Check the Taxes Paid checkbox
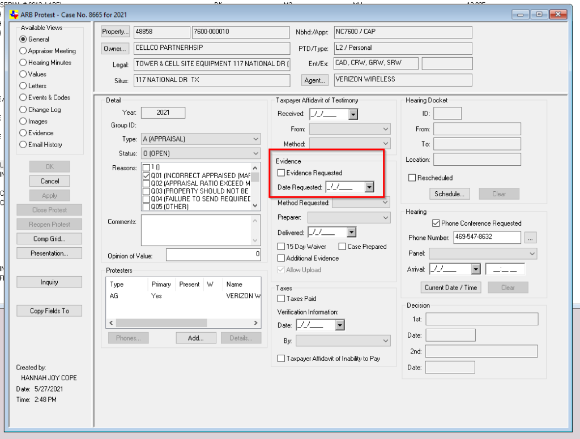Viewport: 580px width, 439px height. tap(282, 299)
